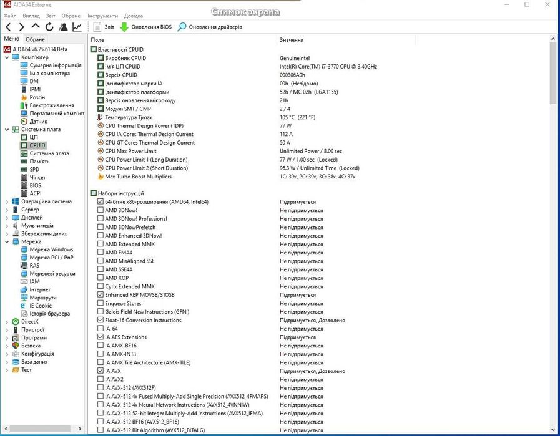Viewport: 560px width, 436px height.
Task: Expand the DirectX tree node
Action: pyautogui.click(x=7, y=322)
